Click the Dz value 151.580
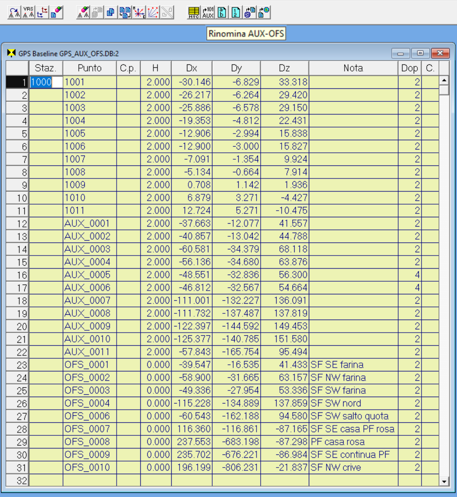Viewport: 457px width, 497px height. click(x=284, y=339)
